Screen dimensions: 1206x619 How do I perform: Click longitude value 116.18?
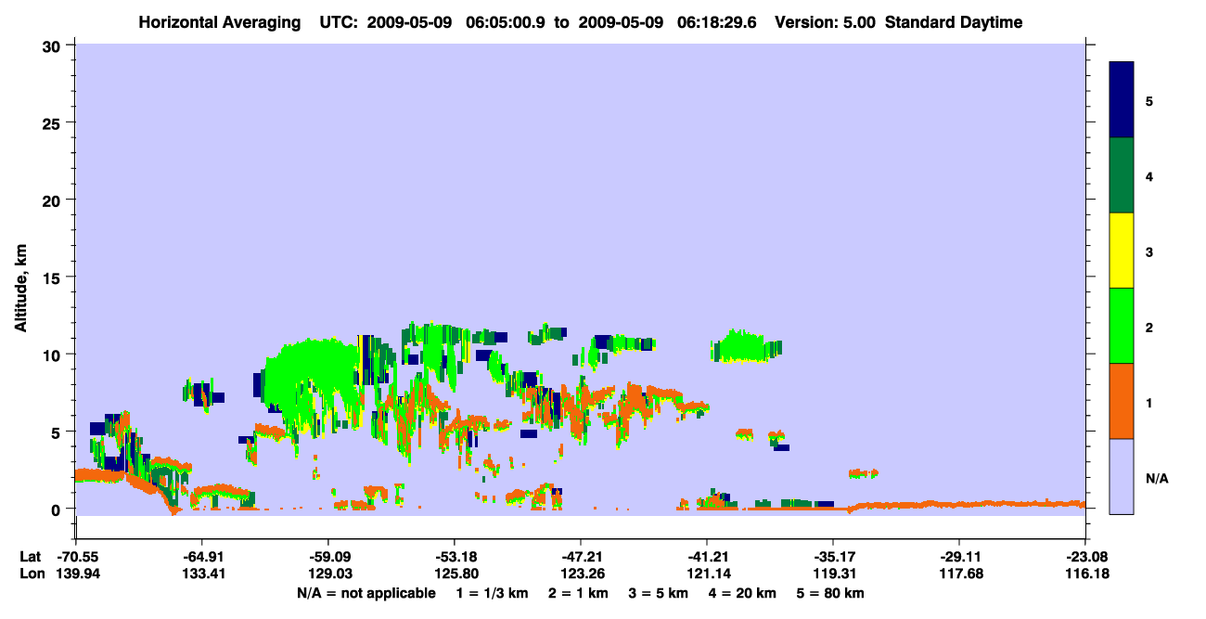point(1085,574)
